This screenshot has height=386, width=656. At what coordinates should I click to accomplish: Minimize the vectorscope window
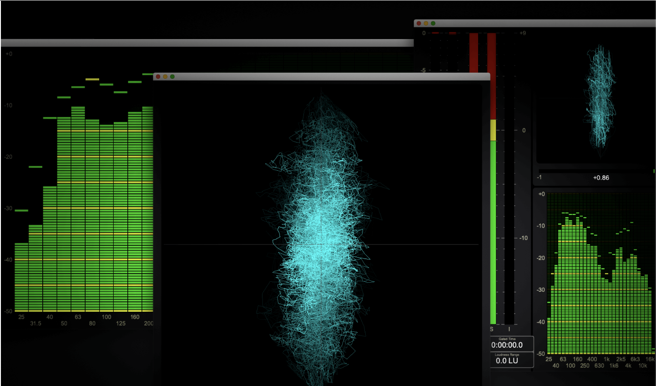pos(165,76)
